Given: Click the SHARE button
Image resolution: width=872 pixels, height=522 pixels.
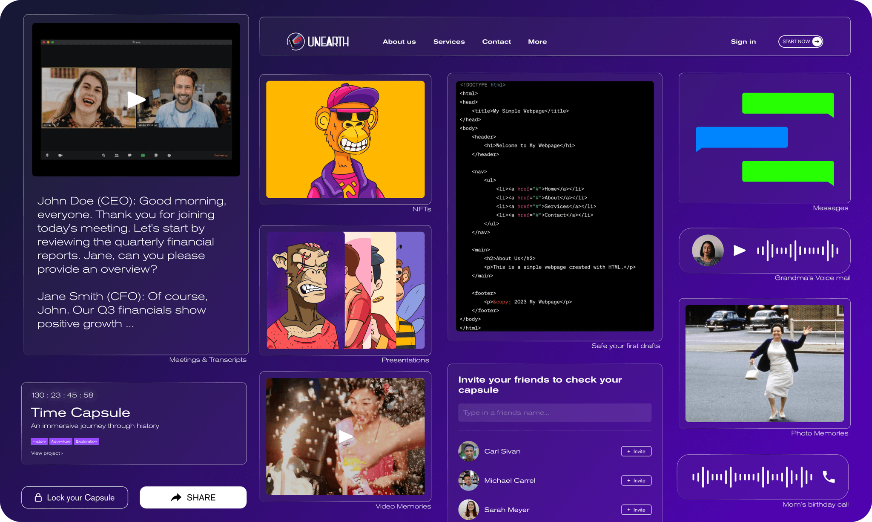Looking at the screenshot, I should coord(193,497).
